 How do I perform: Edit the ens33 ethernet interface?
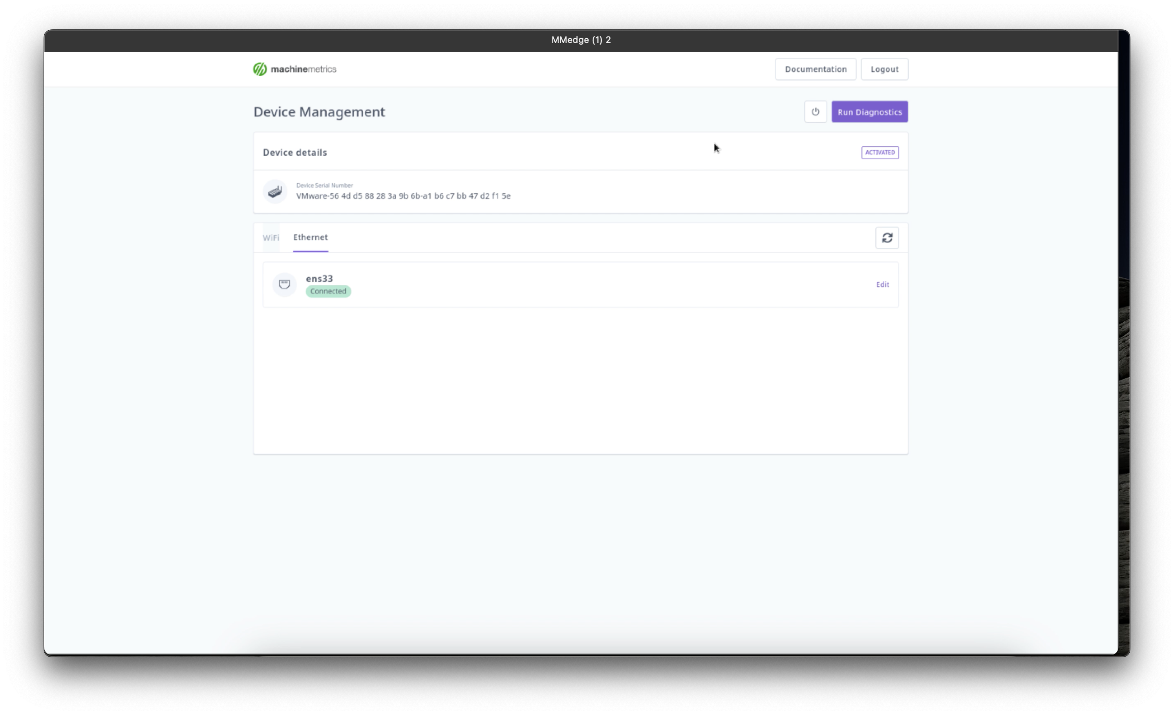click(882, 285)
